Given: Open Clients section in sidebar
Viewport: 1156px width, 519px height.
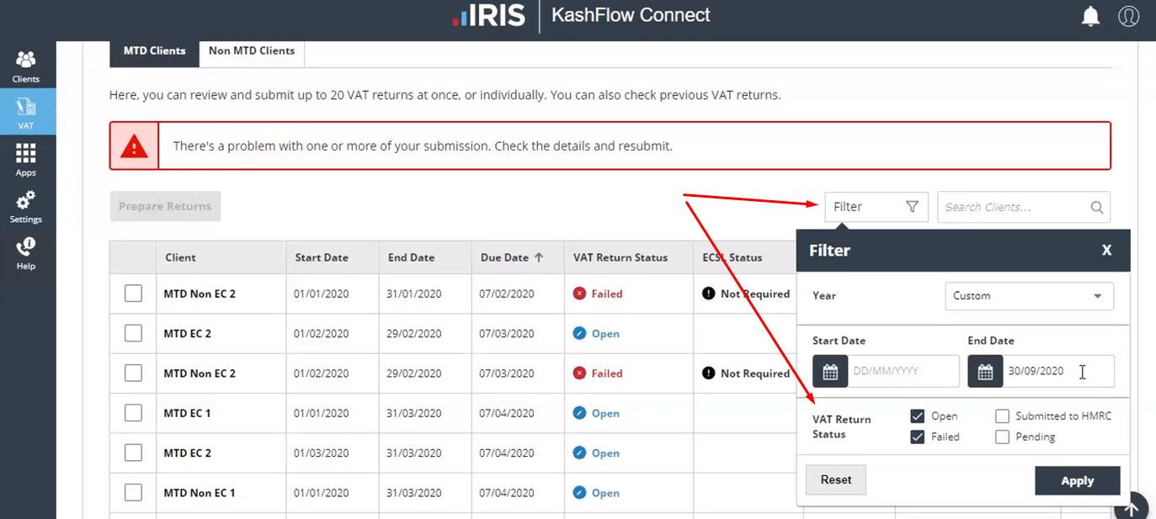Looking at the screenshot, I should coord(26,66).
